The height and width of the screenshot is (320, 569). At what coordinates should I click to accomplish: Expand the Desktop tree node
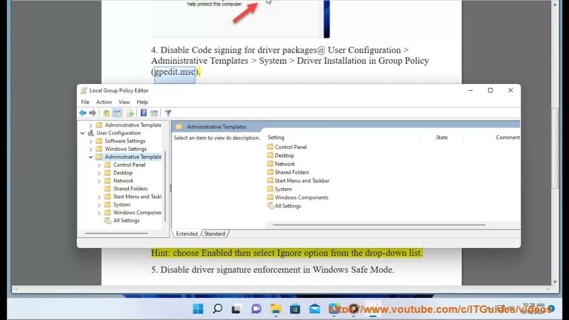pos(99,173)
